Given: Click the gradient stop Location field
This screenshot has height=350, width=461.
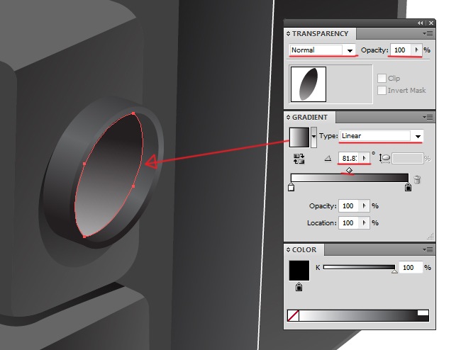Looking at the screenshot, I should tap(349, 223).
